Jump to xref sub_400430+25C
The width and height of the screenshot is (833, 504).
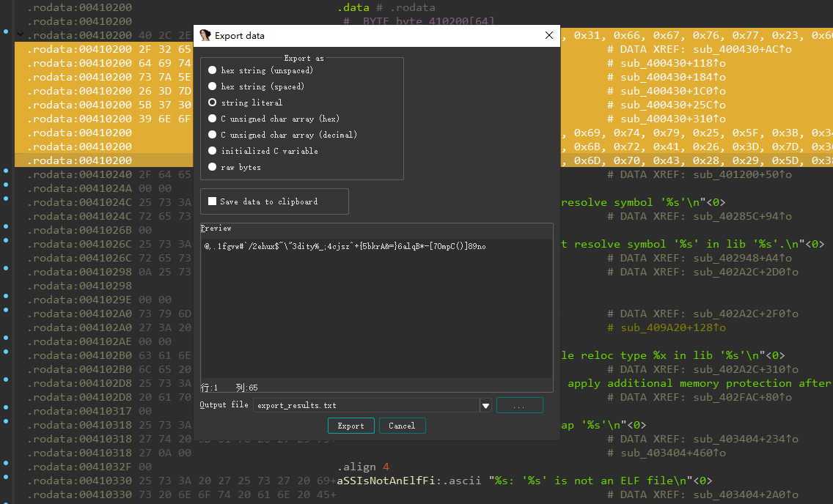(673, 105)
